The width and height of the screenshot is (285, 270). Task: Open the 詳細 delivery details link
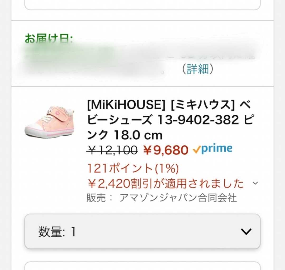pos(197,70)
